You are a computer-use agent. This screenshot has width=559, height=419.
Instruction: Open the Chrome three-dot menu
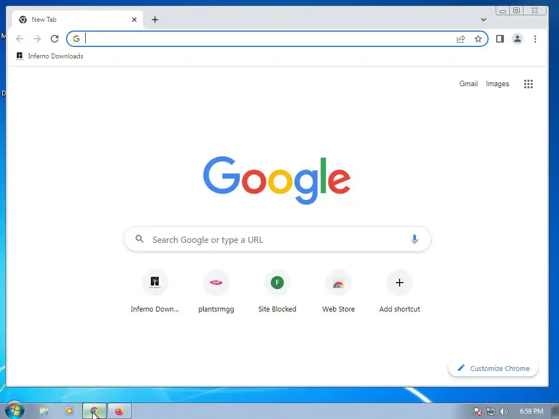pos(535,39)
